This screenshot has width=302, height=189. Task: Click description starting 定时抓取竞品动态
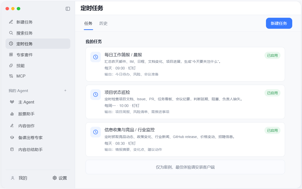tap(170, 137)
